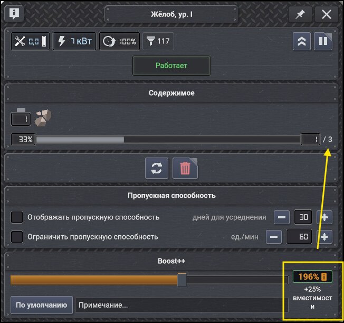Click the 7 кВт power consumption indicator

click(x=74, y=41)
